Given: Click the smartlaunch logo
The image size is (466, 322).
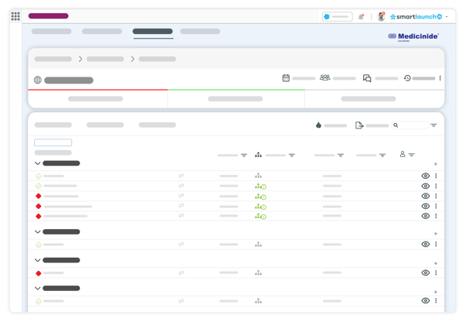Looking at the screenshot, I should click(x=416, y=16).
